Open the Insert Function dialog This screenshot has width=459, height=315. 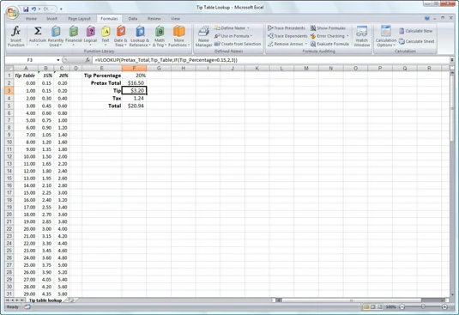tap(15, 36)
